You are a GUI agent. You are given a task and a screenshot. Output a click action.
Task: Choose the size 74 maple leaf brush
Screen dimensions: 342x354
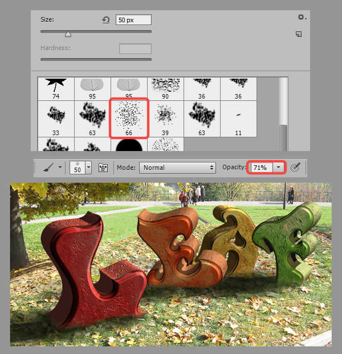(x=55, y=87)
